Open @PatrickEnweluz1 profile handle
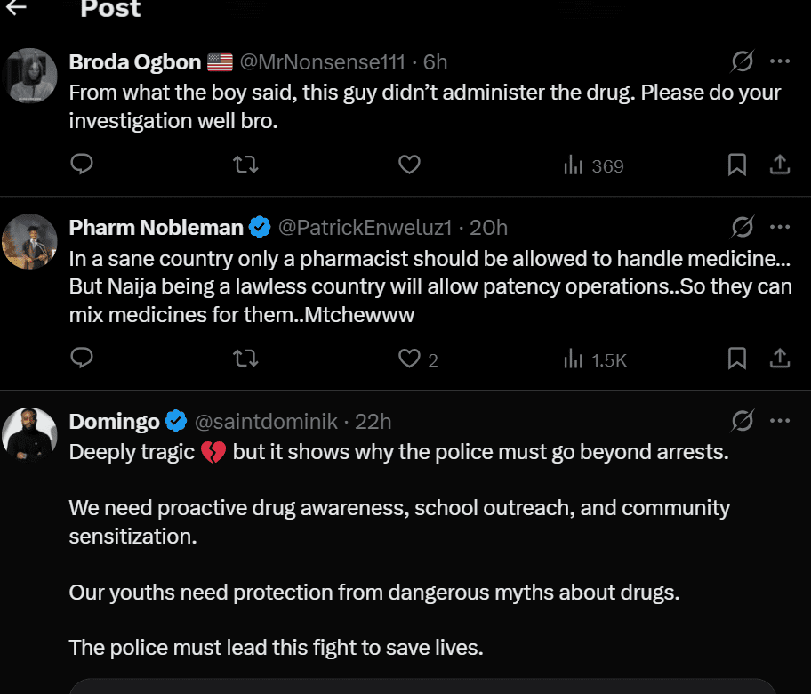Screen dimensions: 811x694 click(365, 228)
